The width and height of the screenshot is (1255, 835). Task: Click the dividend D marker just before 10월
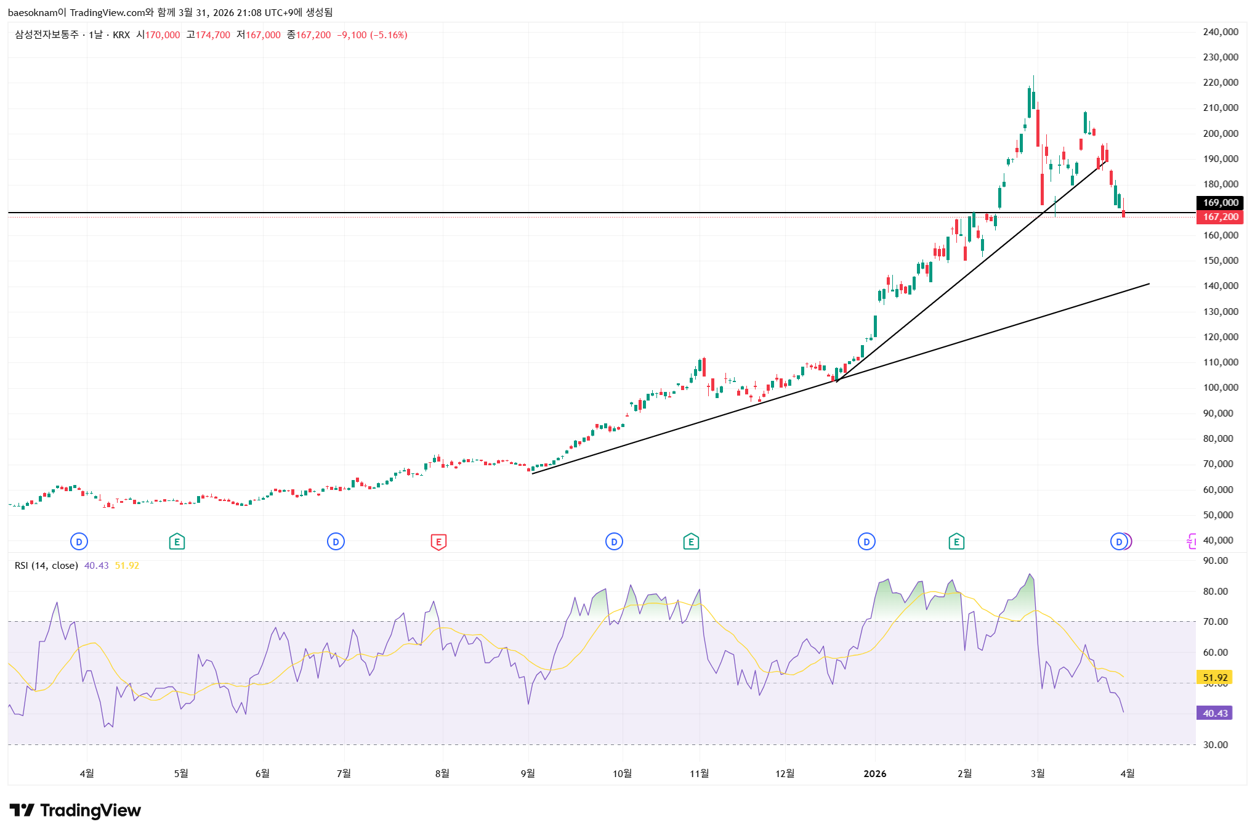pyautogui.click(x=614, y=542)
